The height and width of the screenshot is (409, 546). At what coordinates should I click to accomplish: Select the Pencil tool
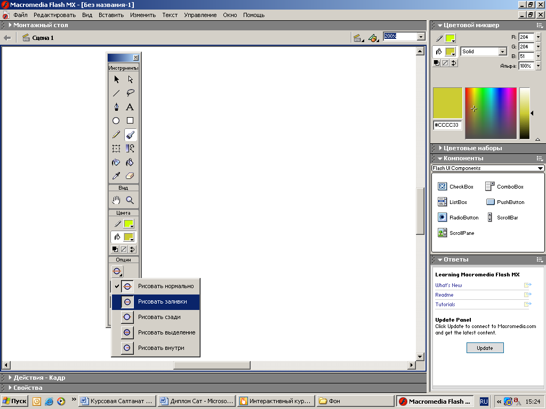(x=116, y=135)
